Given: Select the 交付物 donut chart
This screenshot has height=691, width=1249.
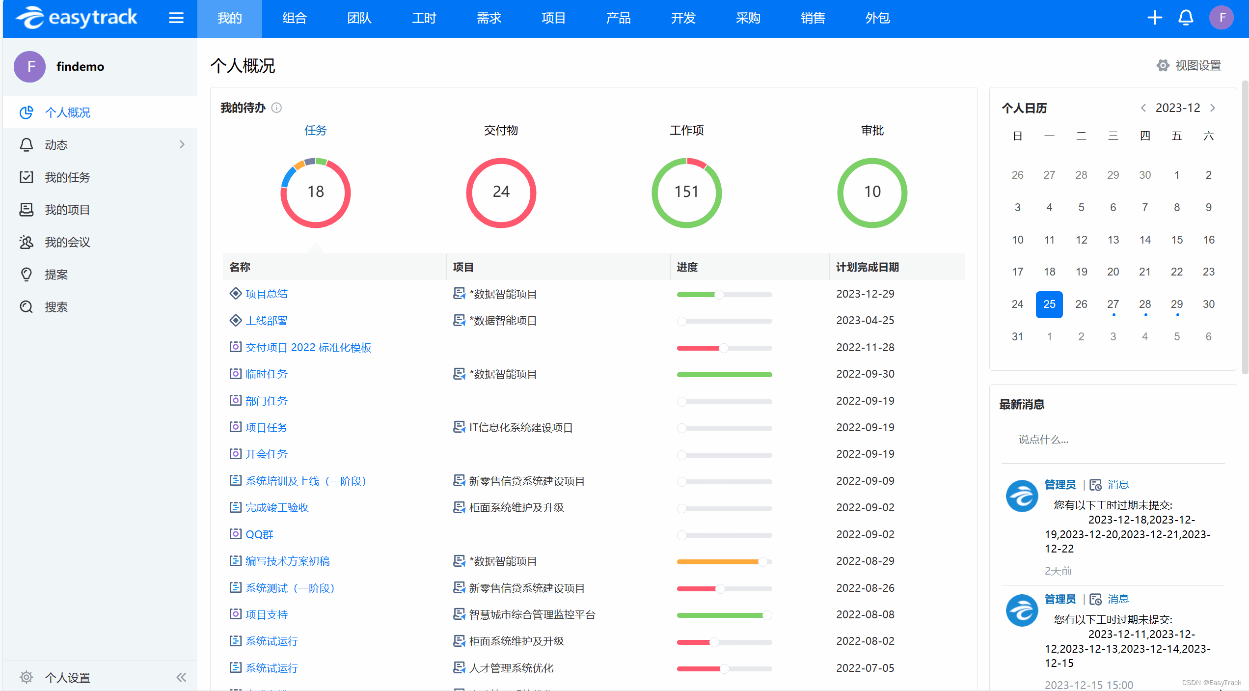Looking at the screenshot, I should [x=501, y=192].
